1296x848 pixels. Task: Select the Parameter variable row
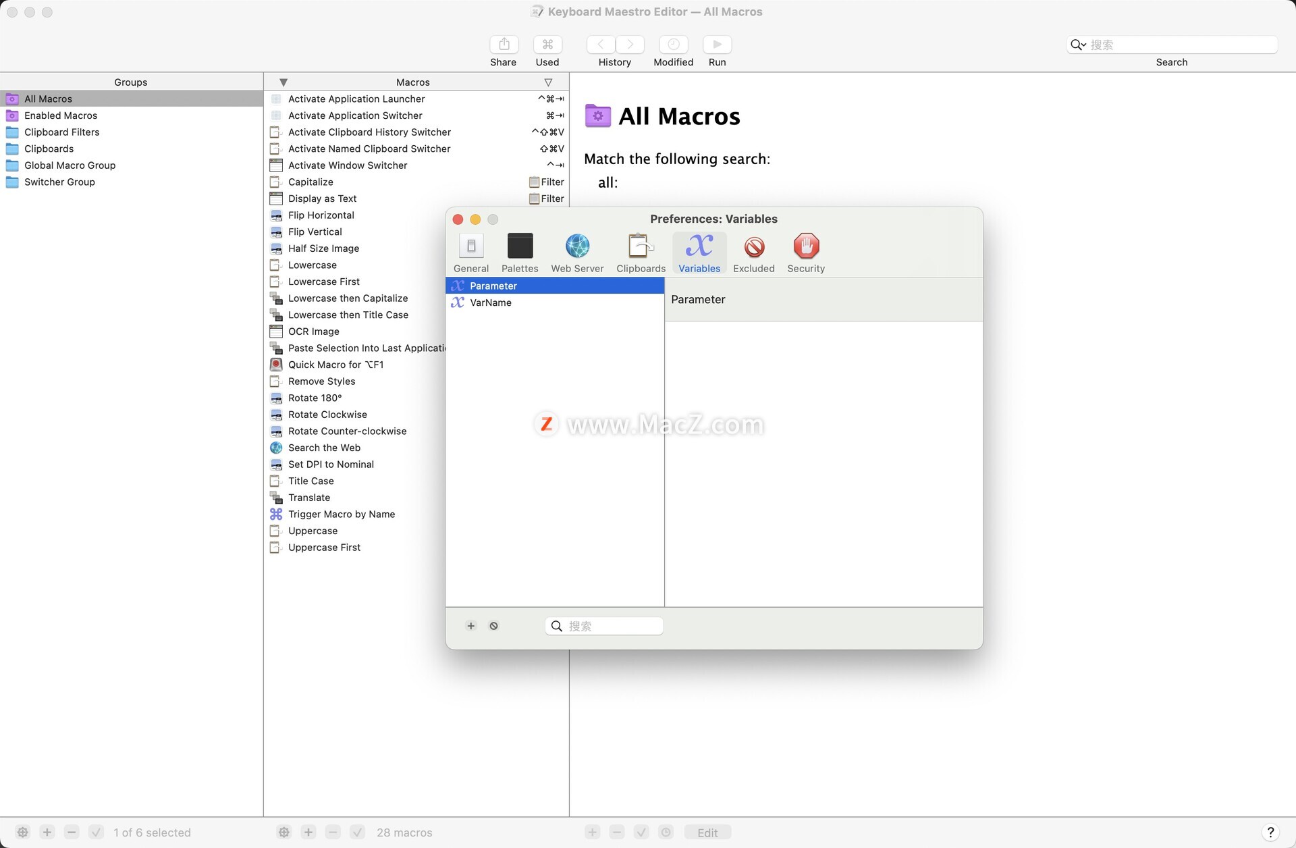[555, 286]
